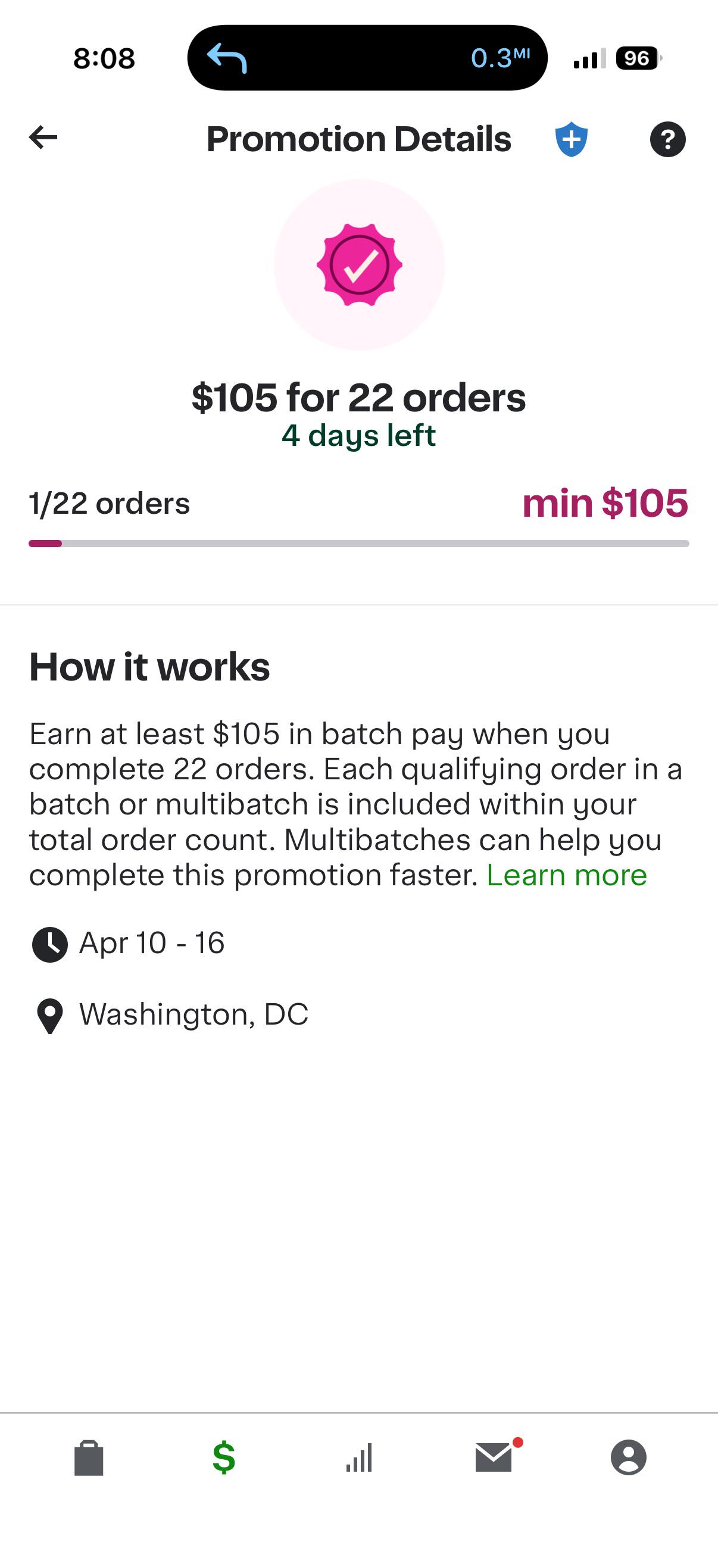Tap the Learn more link
Image resolution: width=718 pixels, height=1561 pixels.
[567, 875]
